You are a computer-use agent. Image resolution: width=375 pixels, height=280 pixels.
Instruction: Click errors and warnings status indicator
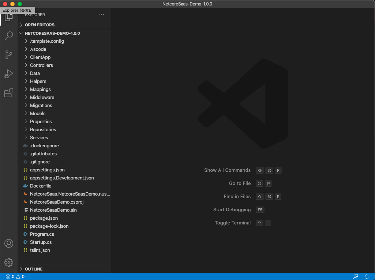click(15, 277)
